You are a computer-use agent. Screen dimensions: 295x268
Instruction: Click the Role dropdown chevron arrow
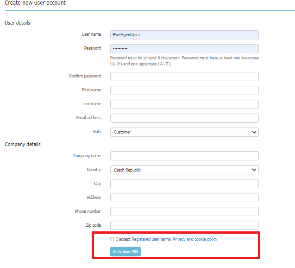pyautogui.click(x=254, y=132)
